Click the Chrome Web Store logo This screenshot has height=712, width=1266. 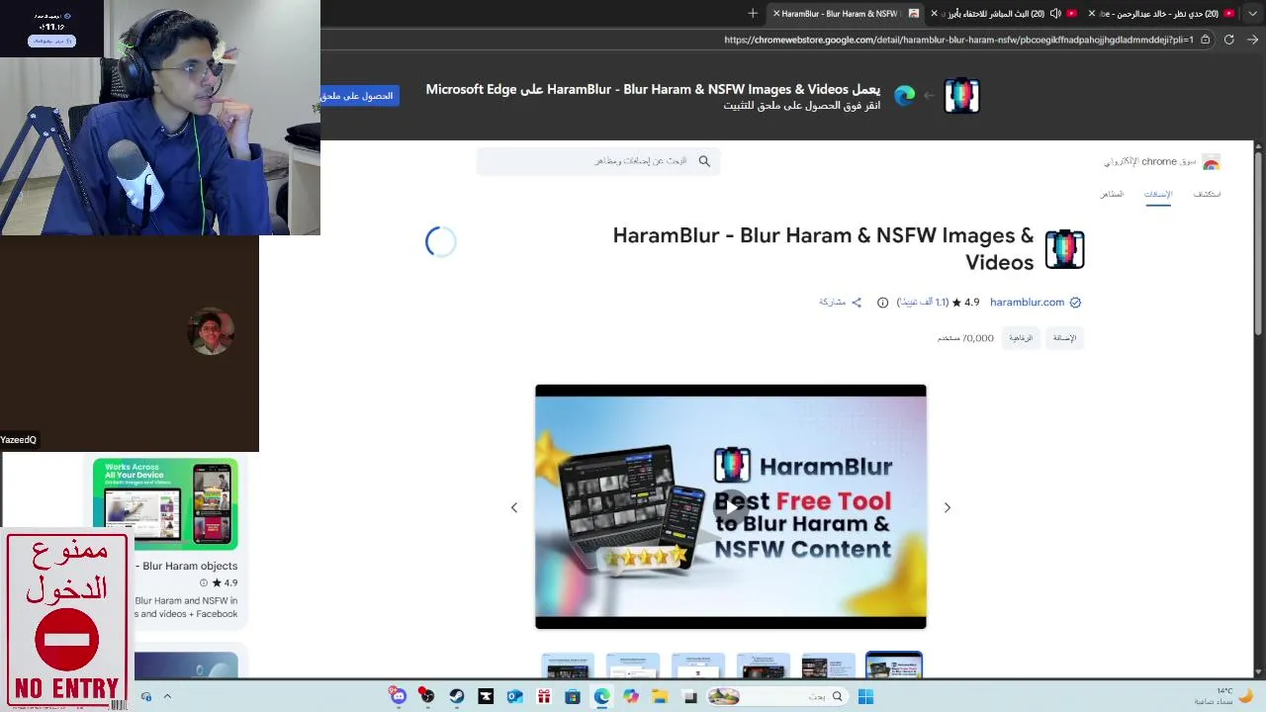[x=1211, y=162]
